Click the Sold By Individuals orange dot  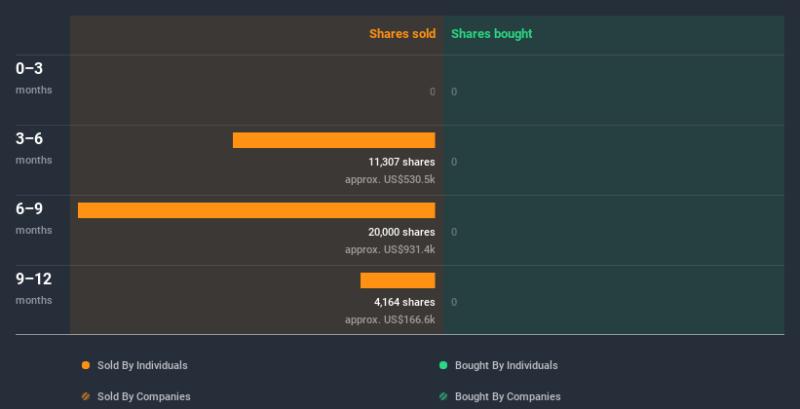coord(86,365)
